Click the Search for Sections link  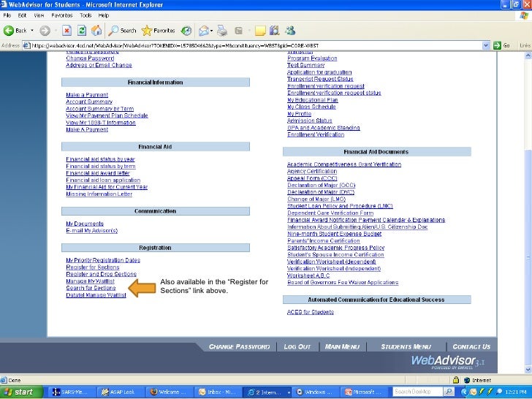[x=91, y=288]
